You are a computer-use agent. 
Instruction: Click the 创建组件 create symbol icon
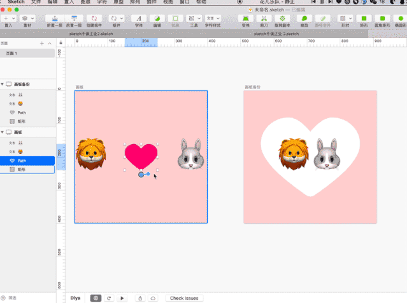point(94,18)
